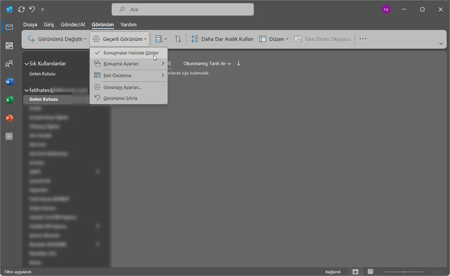Click the Ara search box
This screenshot has width=450, height=276.
[x=183, y=9]
